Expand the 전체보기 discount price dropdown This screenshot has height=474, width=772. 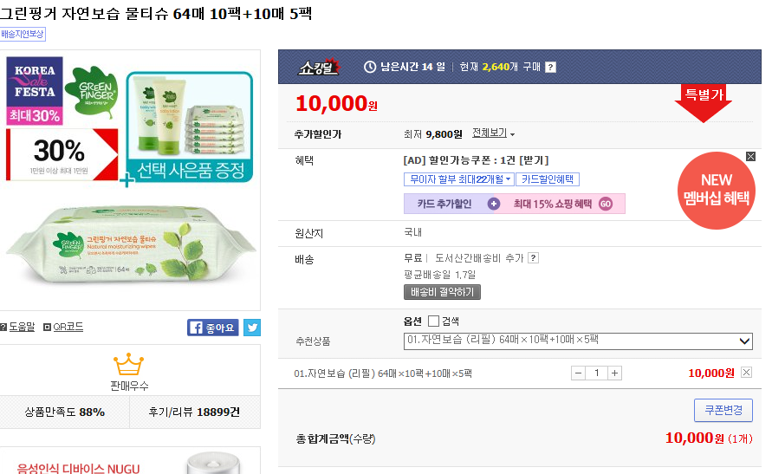(494, 133)
